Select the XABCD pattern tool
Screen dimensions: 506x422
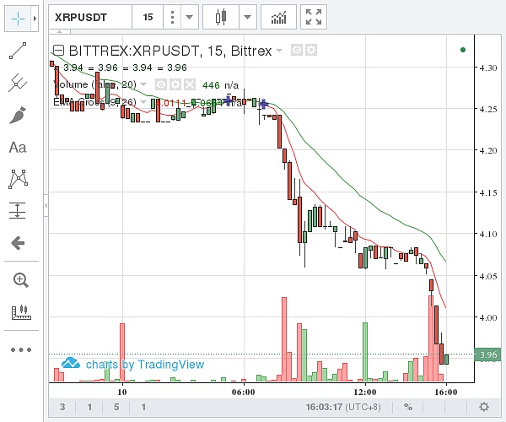[x=18, y=178]
